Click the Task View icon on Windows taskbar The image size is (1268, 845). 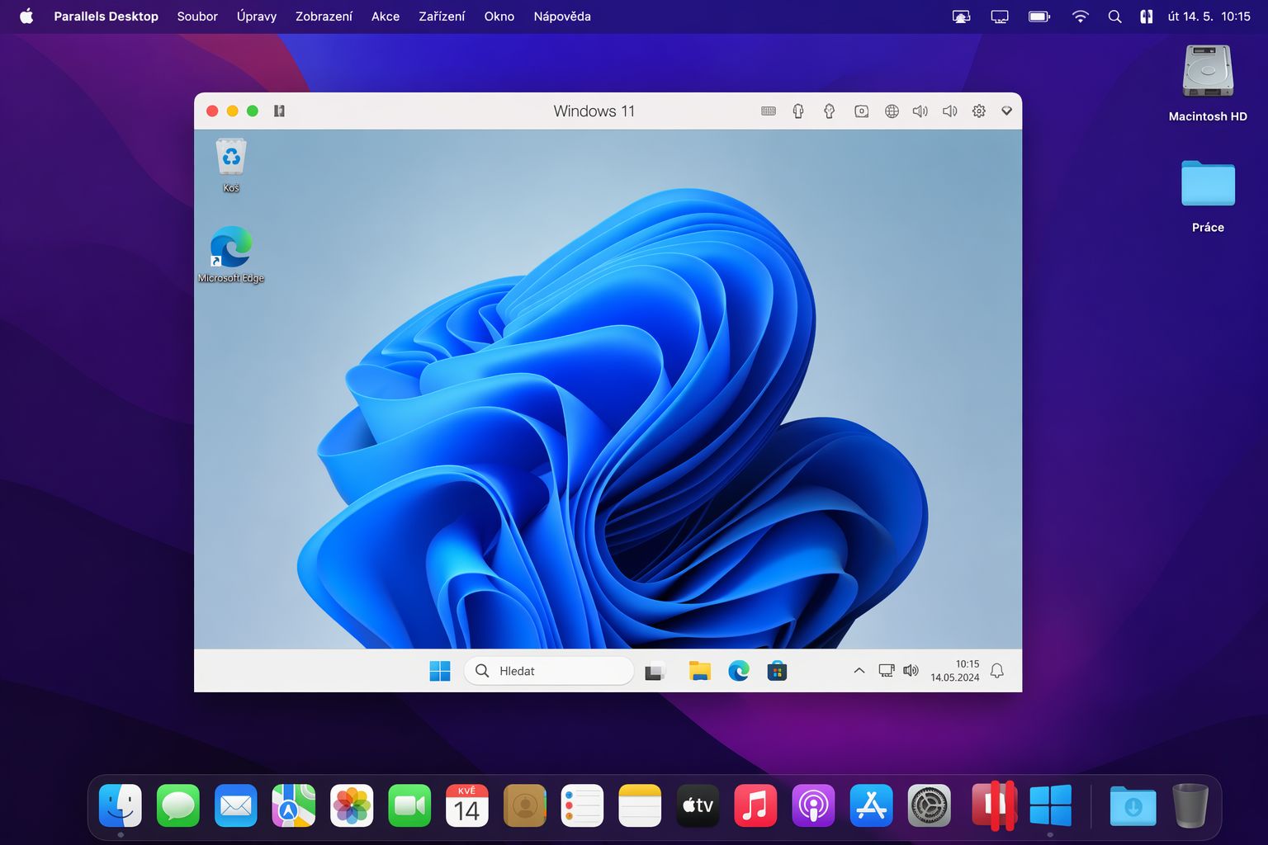coord(655,671)
